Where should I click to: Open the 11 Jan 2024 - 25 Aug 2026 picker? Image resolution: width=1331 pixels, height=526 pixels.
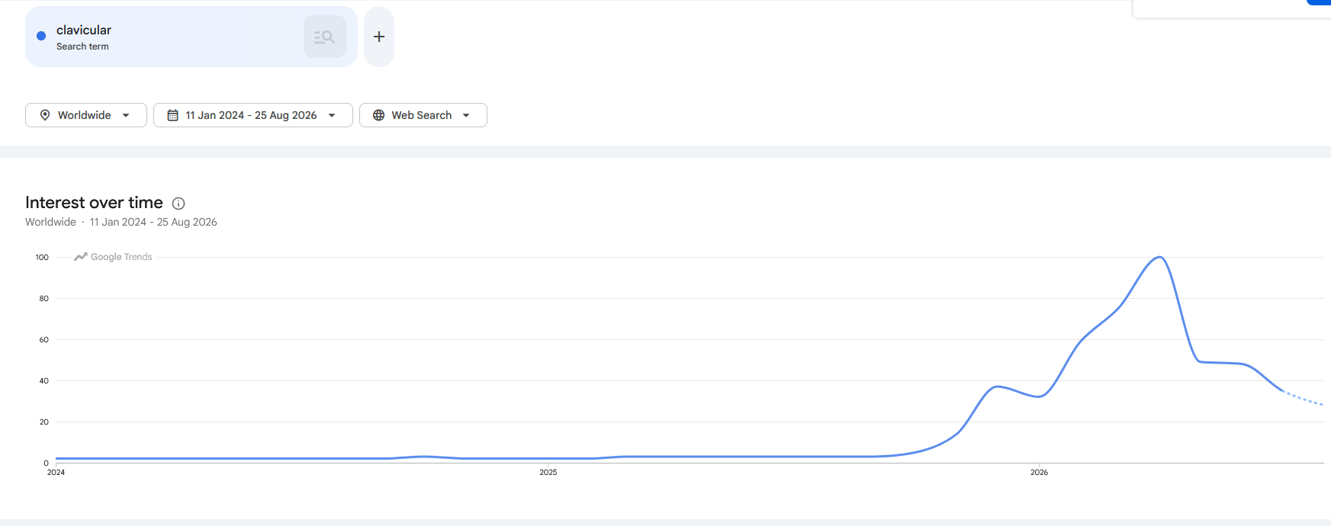[x=253, y=115]
